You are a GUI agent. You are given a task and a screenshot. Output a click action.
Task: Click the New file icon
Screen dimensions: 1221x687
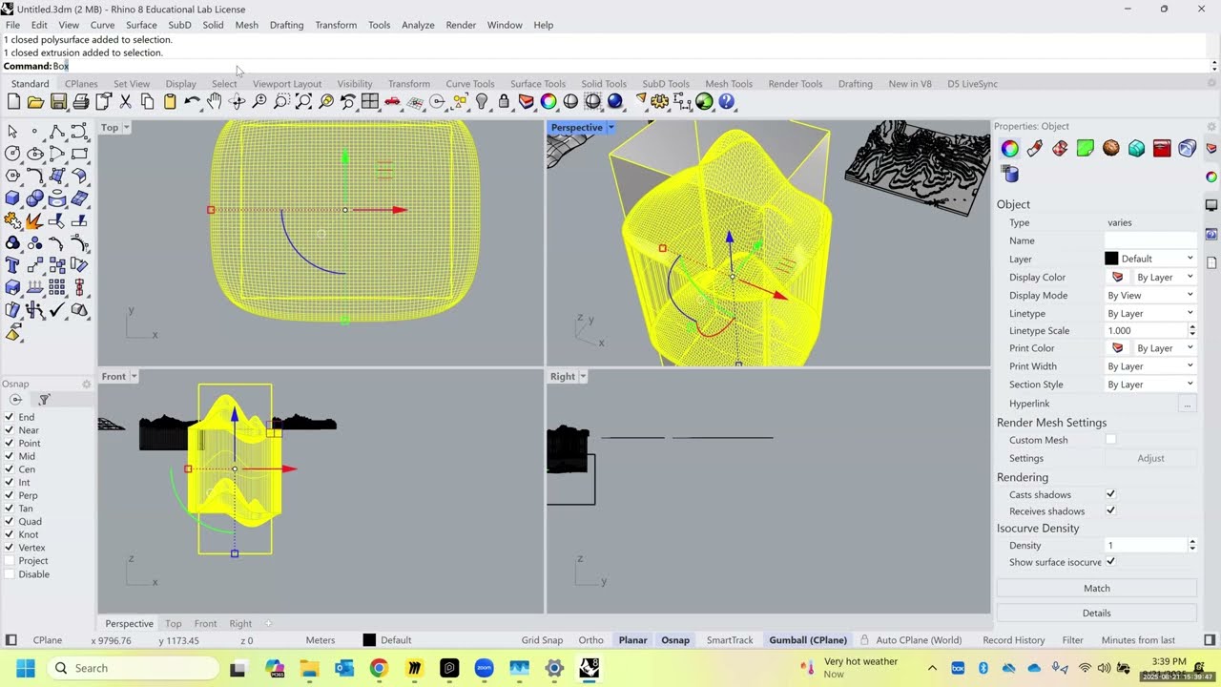pos(13,101)
